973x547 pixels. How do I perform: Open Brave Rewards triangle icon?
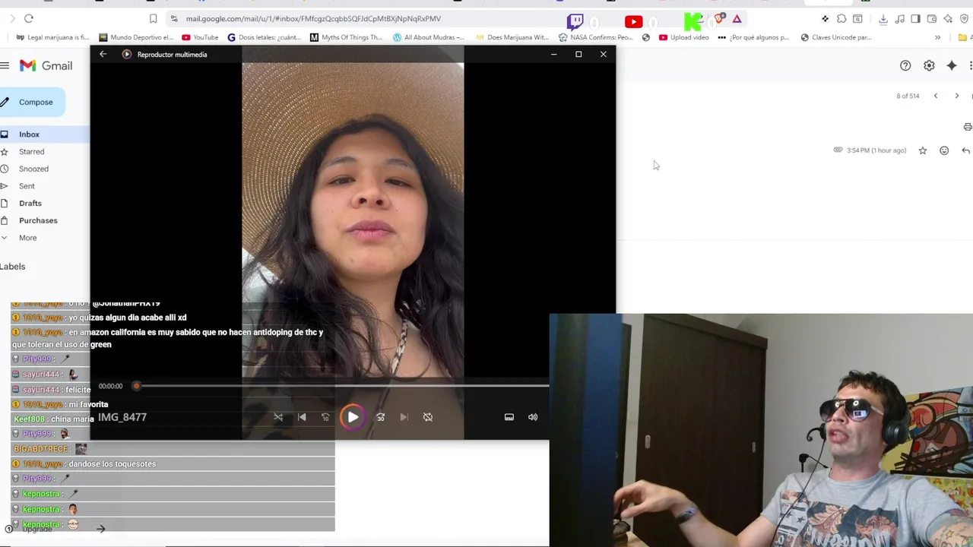737,18
